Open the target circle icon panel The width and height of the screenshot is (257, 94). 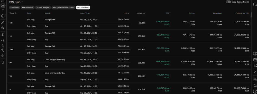[x=255, y=54]
